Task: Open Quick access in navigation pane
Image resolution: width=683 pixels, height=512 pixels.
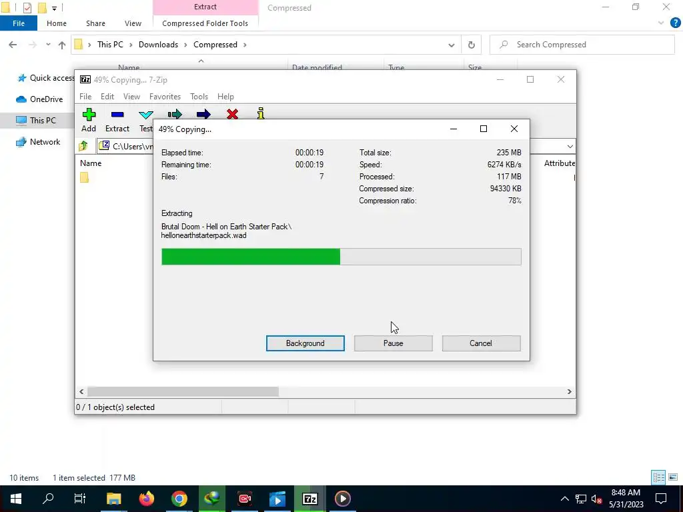Action: (45, 78)
